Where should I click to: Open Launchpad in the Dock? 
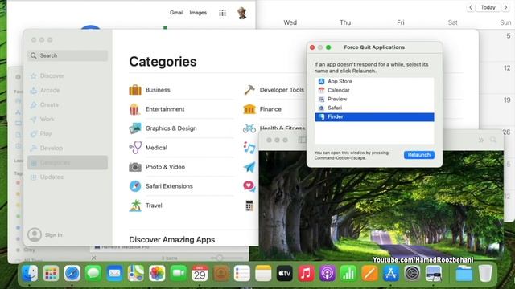pos(51,273)
